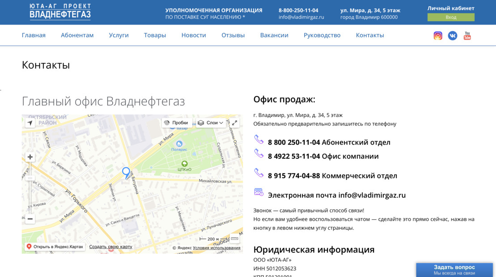The width and height of the screenshot is (496, 277).
Task: Click Создать свою карту link
Action: [x=111, y=247]
